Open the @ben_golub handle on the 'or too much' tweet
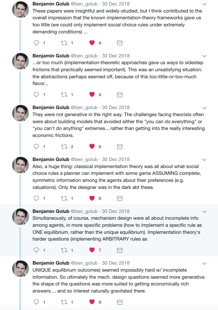 [x=84, y=56]
